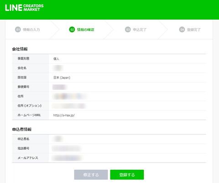Click the 事業形態 row label
This screenshot has width=219, height=183.
23,59
